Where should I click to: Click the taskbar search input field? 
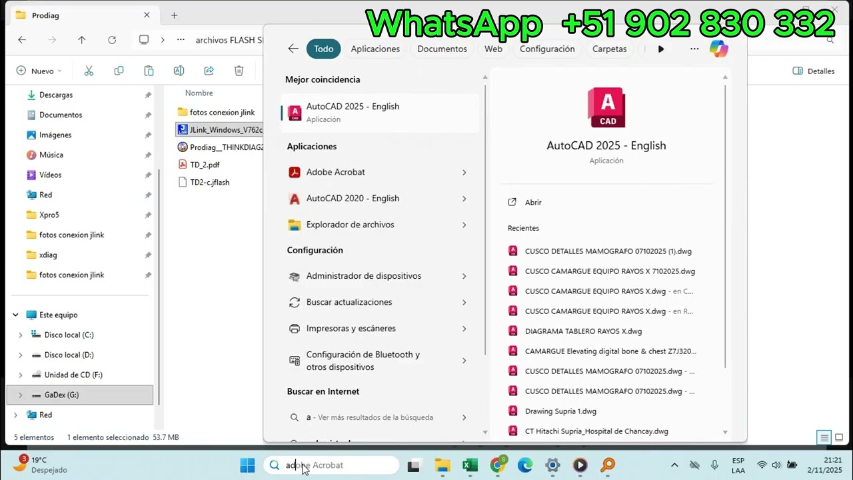(331, 465)
